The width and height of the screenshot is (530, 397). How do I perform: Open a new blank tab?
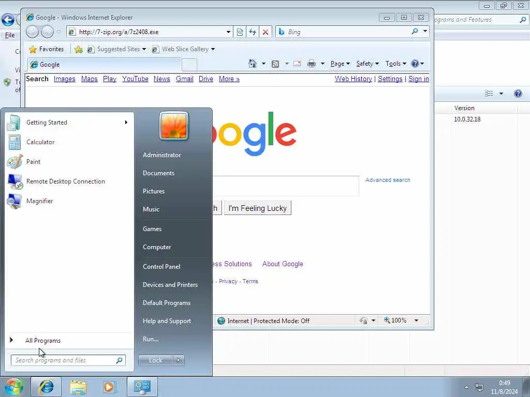189,65
